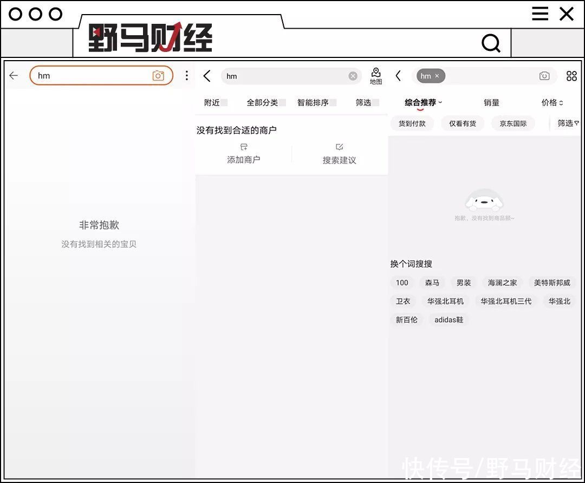Click the camera image-search icon in the Taobao search bar
Viewport: 585px width, 483px height.
[159, 75]
